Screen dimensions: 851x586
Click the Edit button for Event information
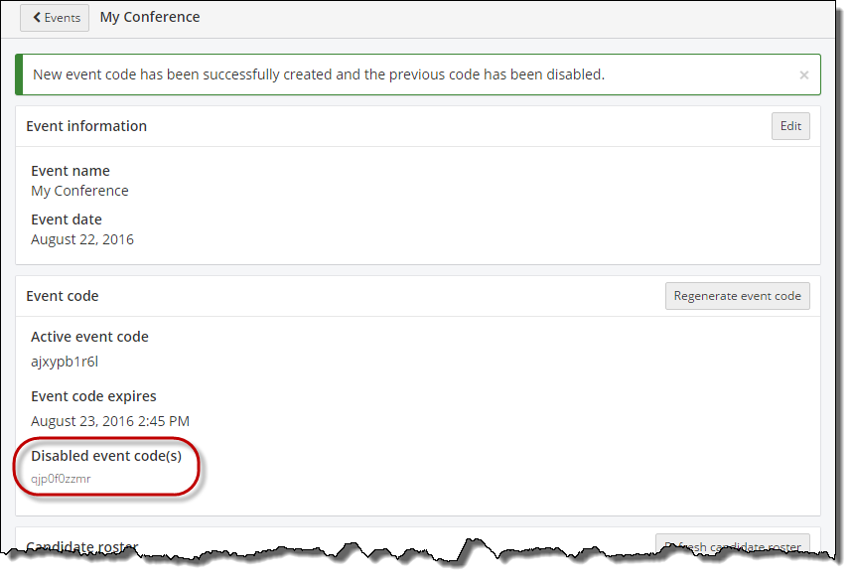click(x=789, y=126)
